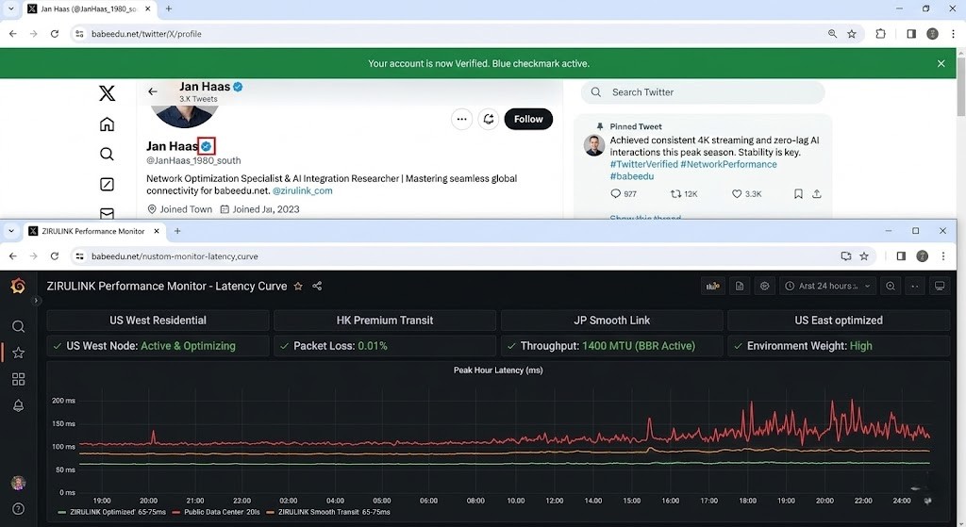966x527 pixels.
Task: Star the ZIRULINK Performance Monitor dashboard
Action: (x=298, y=287)
